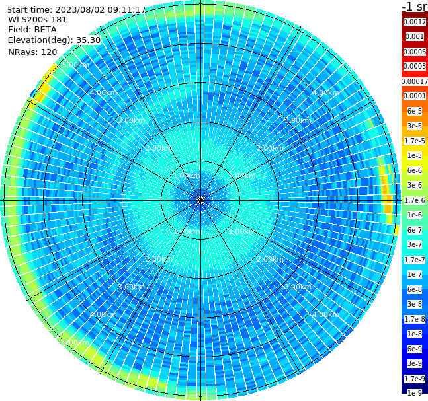Select the 0.00017 colorbar label
Viewport: 428px width, 401px height.
[415, 81]
